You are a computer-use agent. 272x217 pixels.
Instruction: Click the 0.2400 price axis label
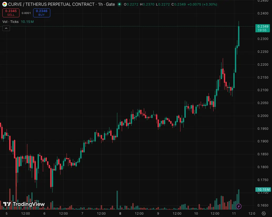263,13
